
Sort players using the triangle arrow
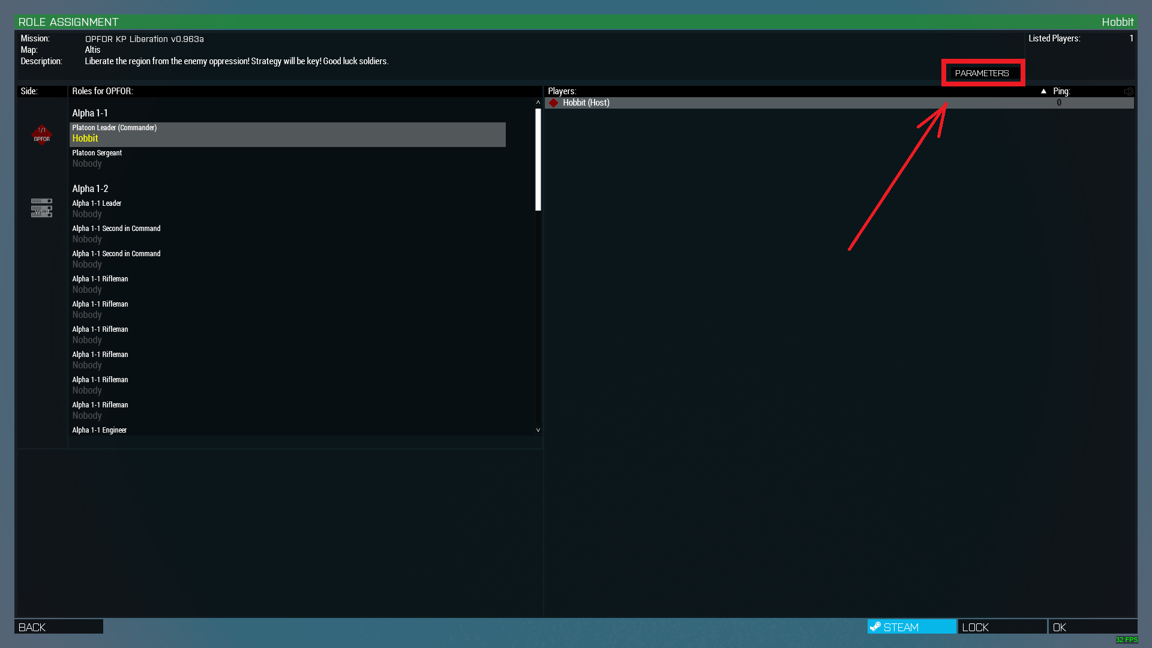(1043, 91)
